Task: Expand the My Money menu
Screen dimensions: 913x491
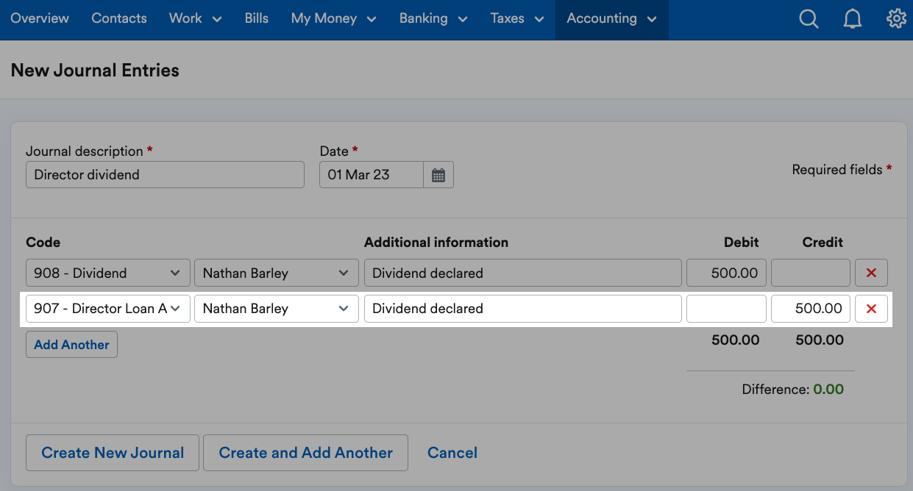Action: pyautogui.click(x=334, y=18)
